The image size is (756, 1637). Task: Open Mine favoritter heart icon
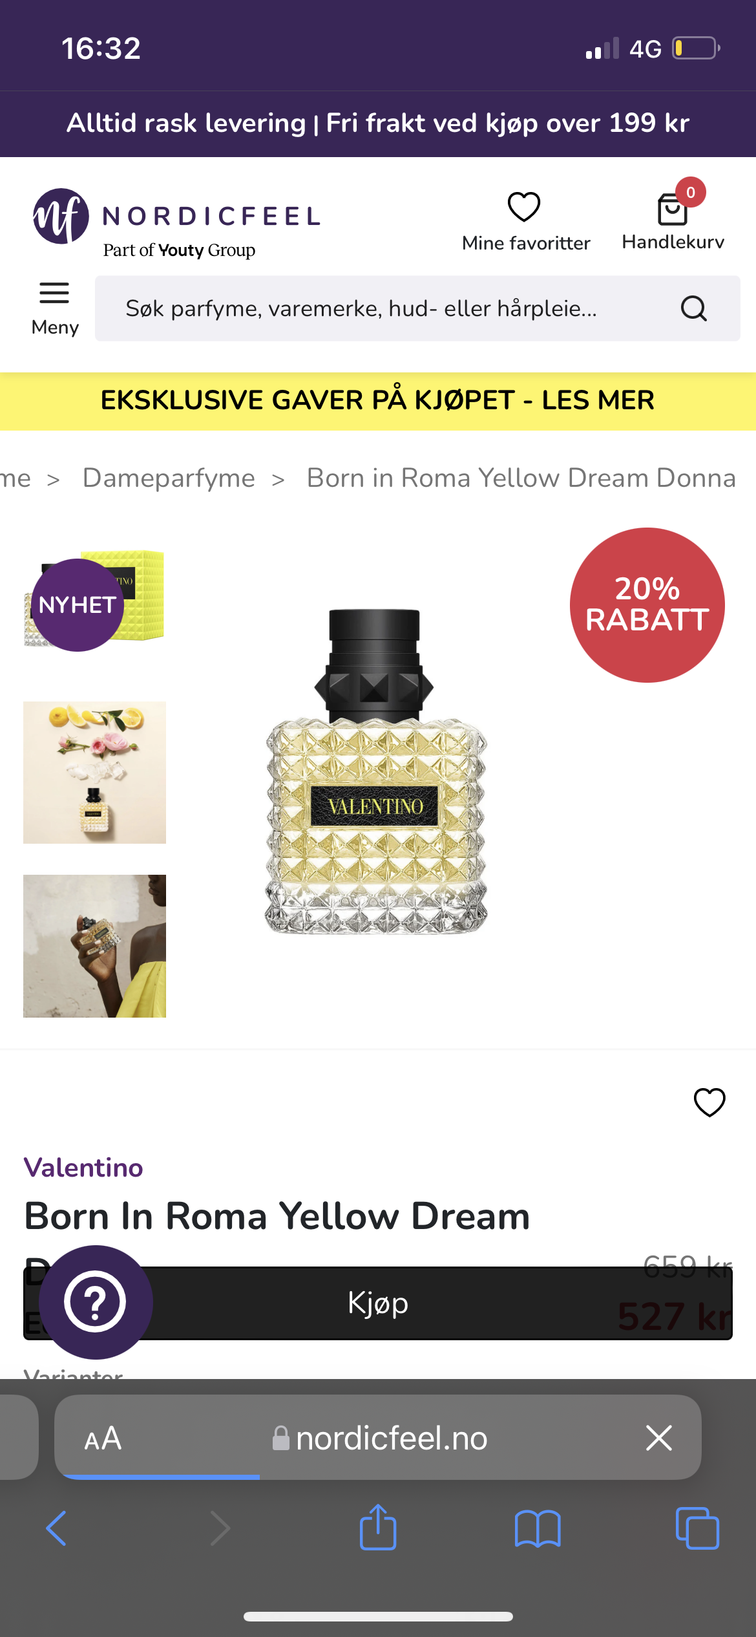(524, 208)
